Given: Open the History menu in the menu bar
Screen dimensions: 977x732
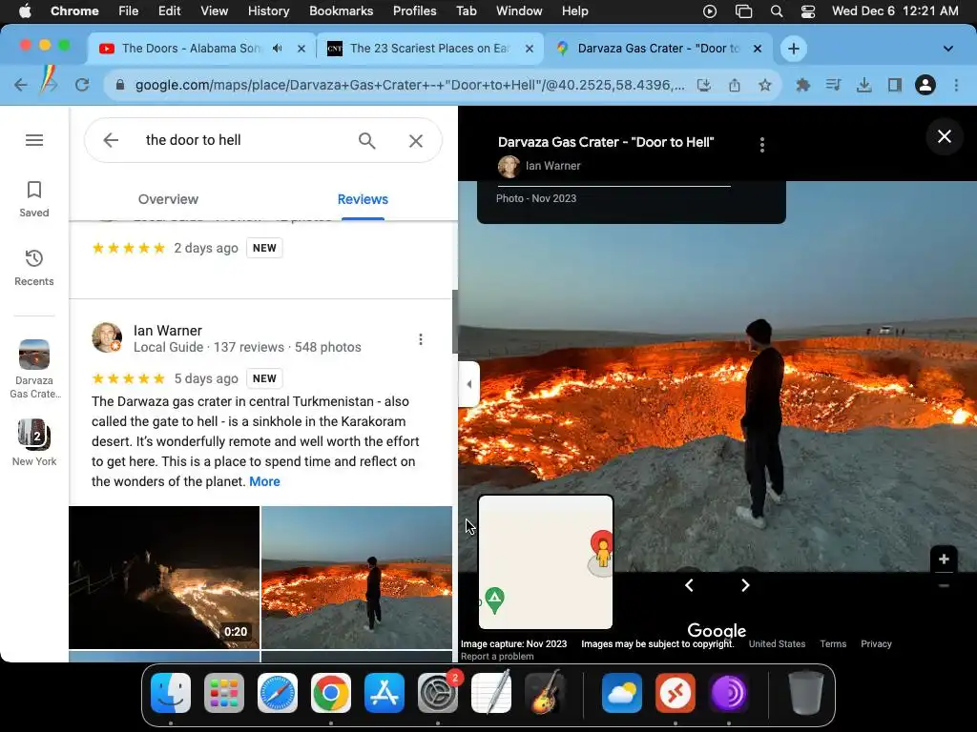Looking at the screenshot, I should 268,11.
